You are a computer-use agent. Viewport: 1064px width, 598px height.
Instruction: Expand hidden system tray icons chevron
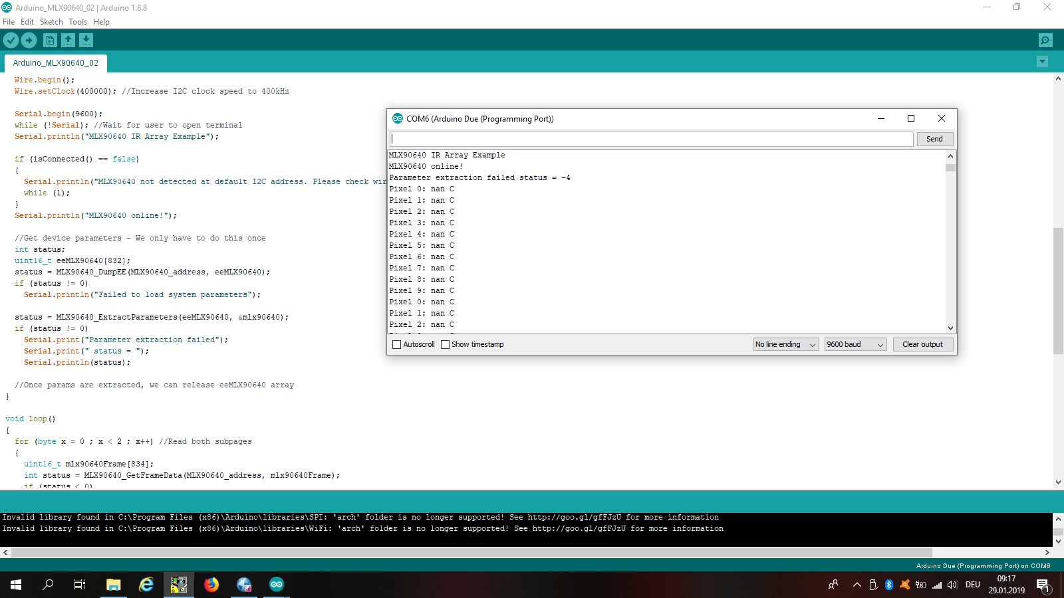857,585
